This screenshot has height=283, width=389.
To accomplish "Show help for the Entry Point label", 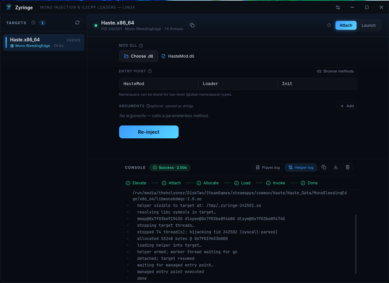I will coord(150,71).
